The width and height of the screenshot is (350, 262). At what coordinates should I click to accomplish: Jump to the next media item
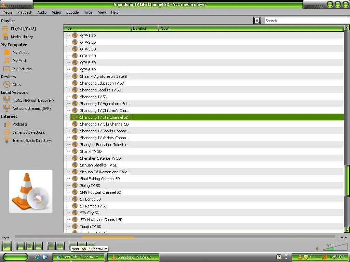pos(38,246)
